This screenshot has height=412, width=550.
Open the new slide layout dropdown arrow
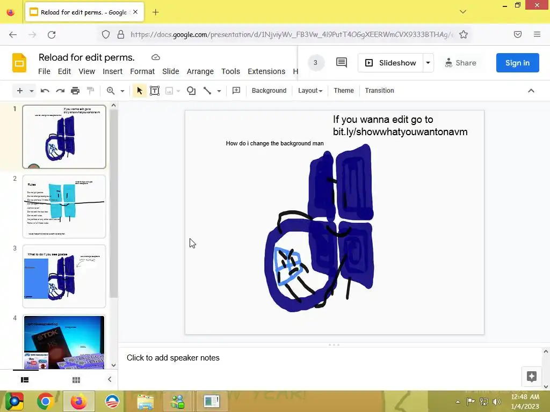pyautogui.click(x=32, y=91)
